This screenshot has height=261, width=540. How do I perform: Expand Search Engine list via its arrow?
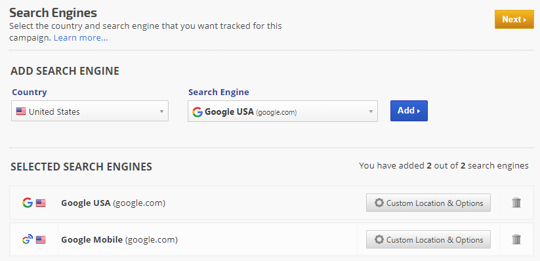371,111
